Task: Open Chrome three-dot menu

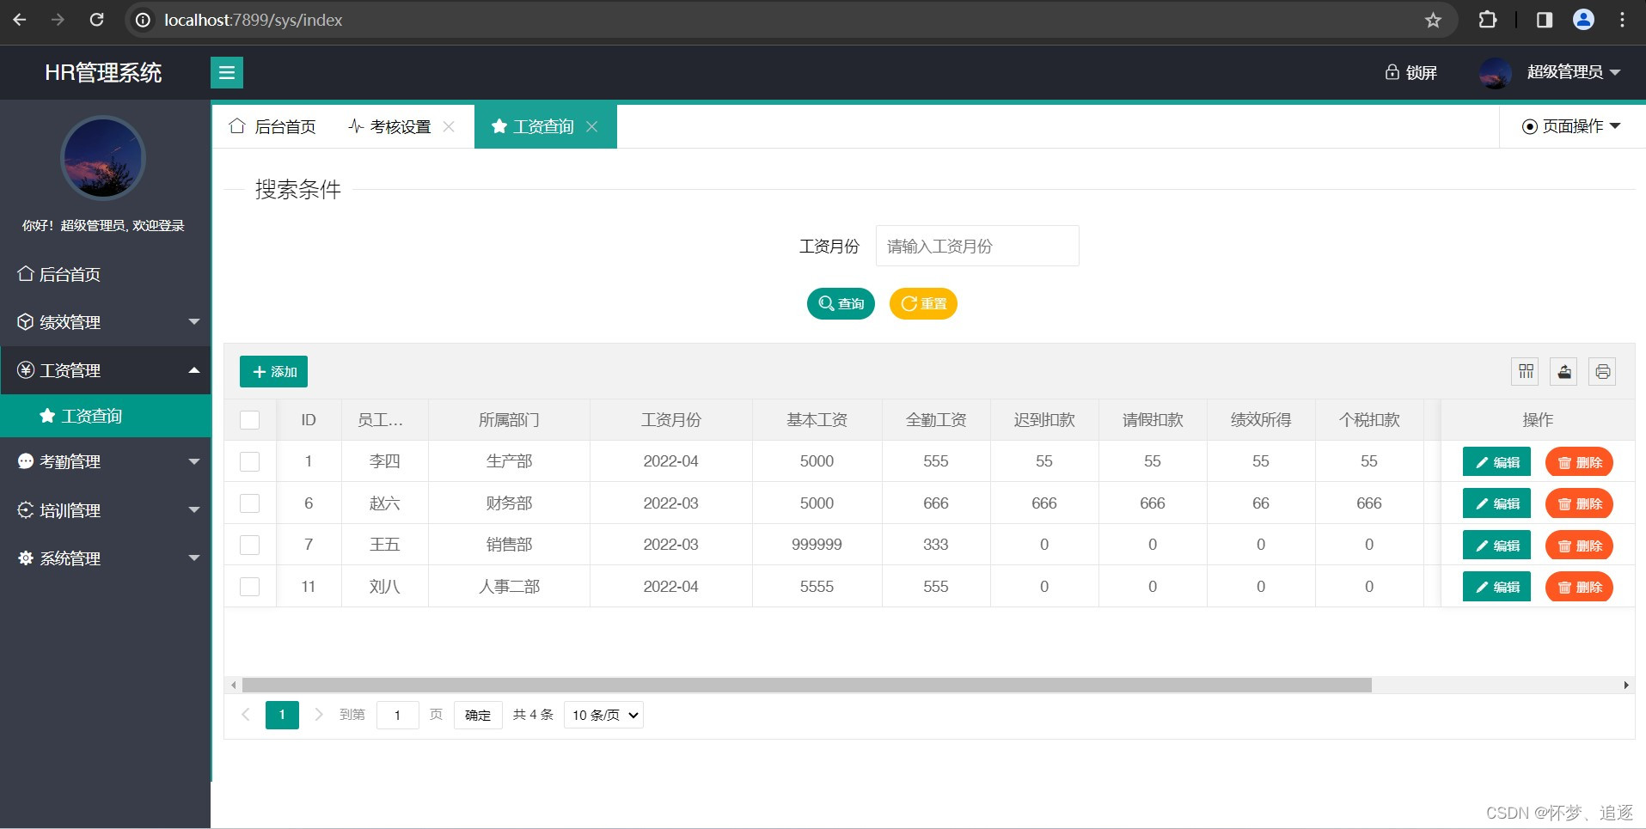Action: click(x=1622, y=20)
